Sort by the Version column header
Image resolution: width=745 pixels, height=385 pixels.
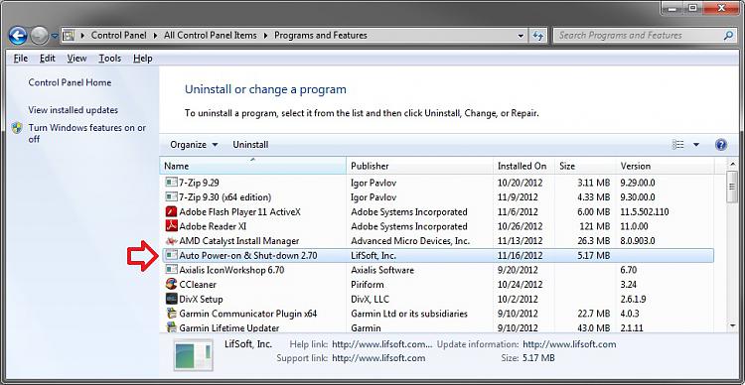[x=666, y=166]
